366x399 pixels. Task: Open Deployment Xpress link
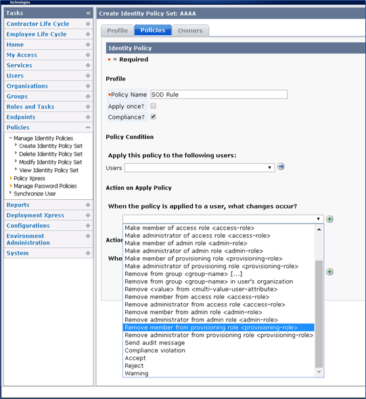click(x=35, y=215)
